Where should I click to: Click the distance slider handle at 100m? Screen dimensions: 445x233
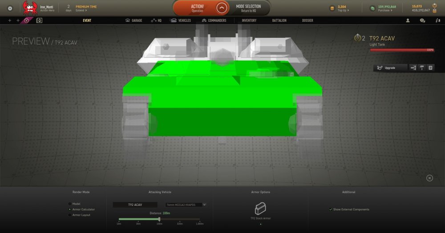coord(159,219)
